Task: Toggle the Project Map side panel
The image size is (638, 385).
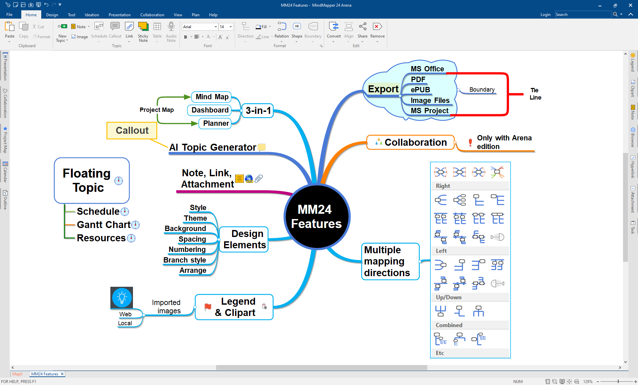Action: coord(5,140)
